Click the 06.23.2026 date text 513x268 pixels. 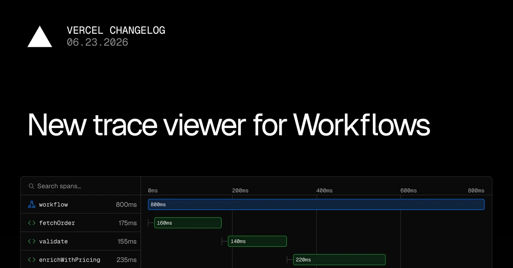point(97,42)
